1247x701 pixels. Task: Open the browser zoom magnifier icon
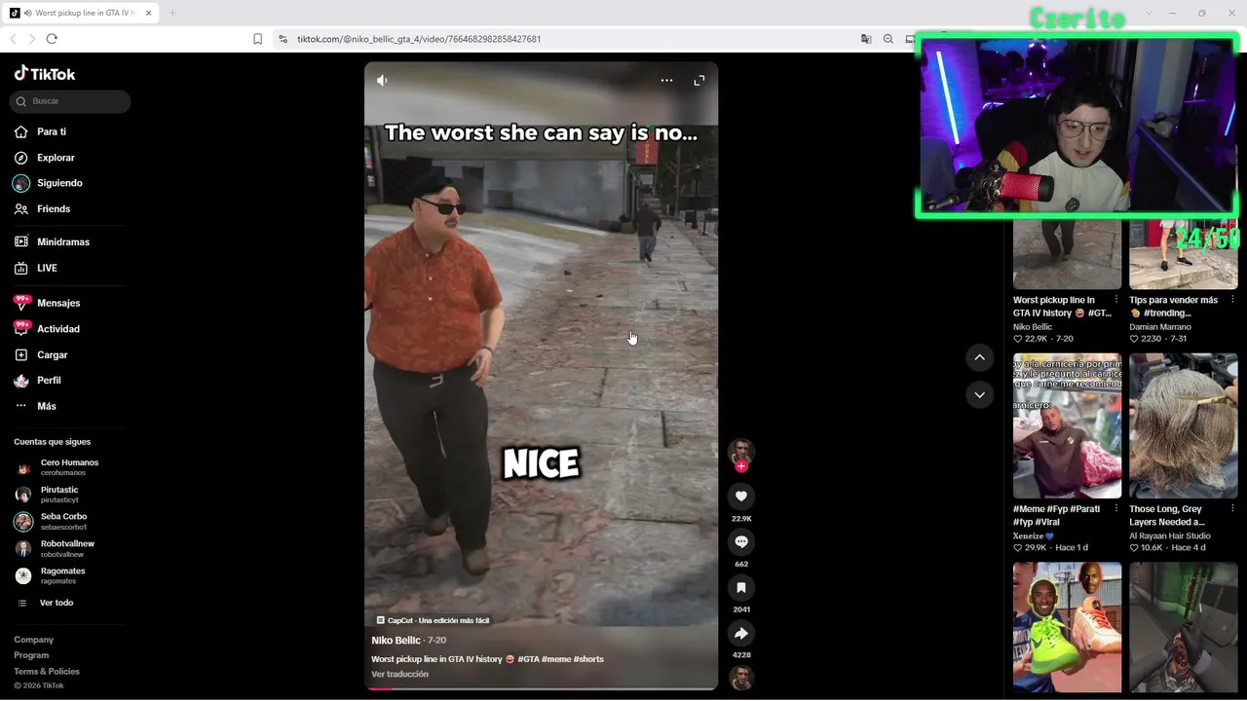[888, 39]
